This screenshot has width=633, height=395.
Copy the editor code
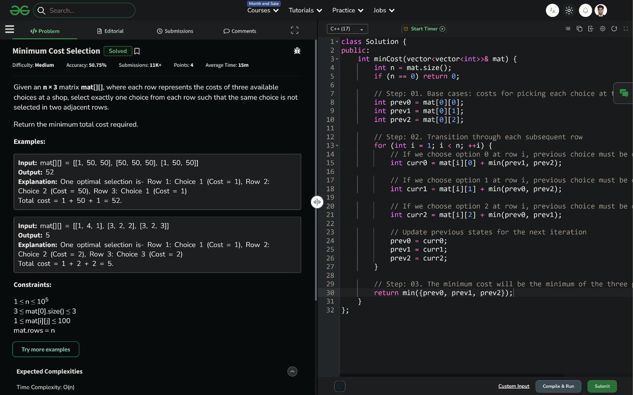pos(579,28)
